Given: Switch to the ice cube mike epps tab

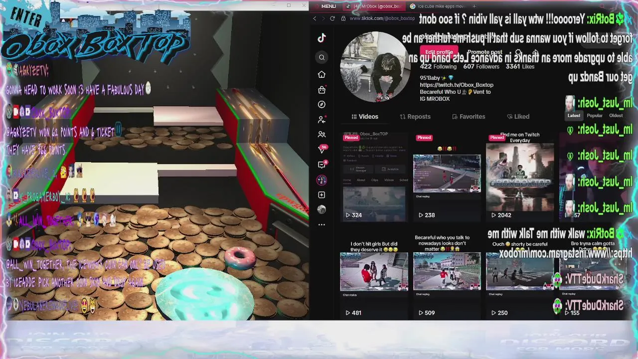Looking at the screenshot, I should click(437, 6).
